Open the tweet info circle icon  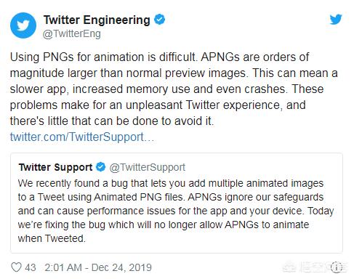337,267
